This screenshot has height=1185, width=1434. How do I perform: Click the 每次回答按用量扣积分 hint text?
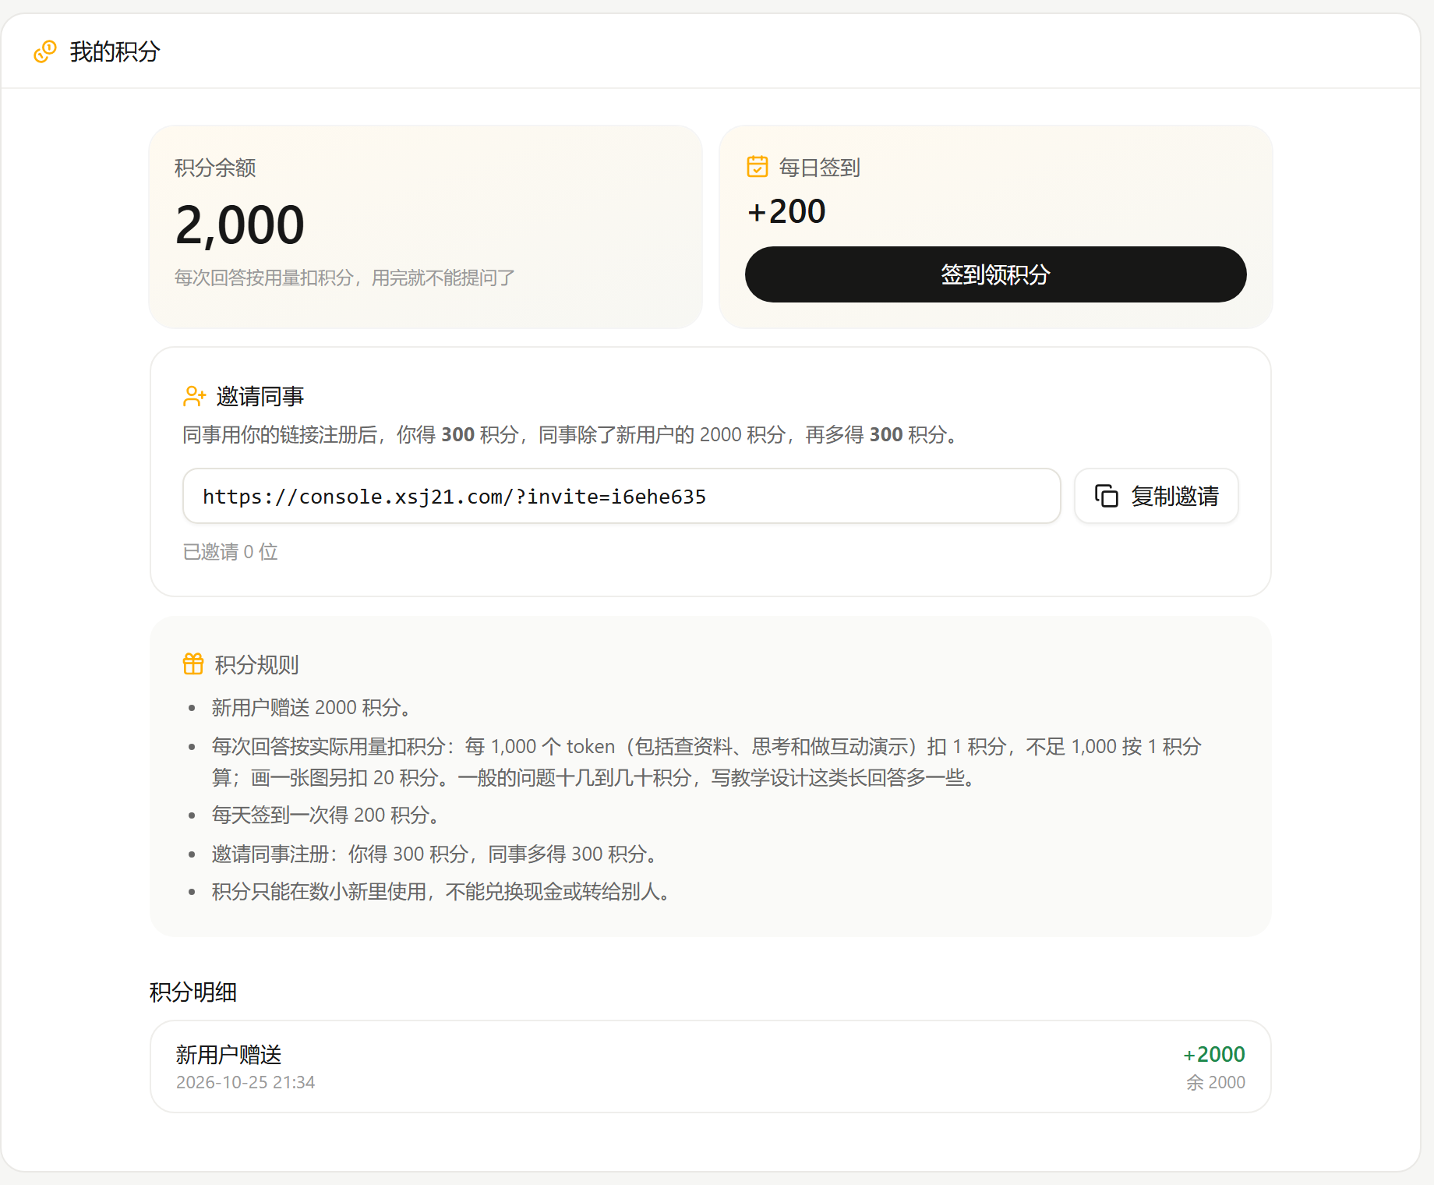coord(344,278)
